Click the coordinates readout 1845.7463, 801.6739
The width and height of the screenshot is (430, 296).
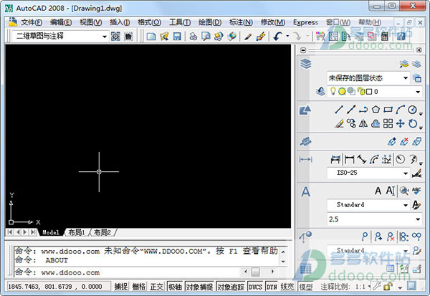coord(59,287)
